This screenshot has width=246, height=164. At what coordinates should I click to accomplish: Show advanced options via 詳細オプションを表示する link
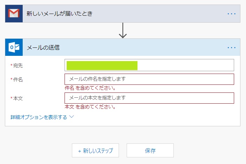point(39,117)
